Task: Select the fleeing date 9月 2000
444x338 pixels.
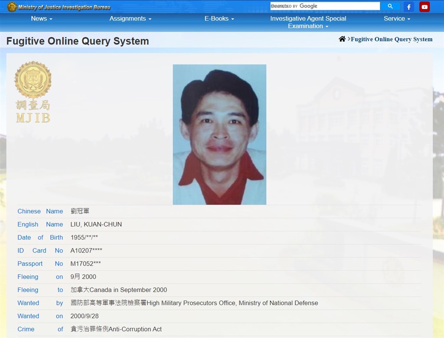Action: 83,277
